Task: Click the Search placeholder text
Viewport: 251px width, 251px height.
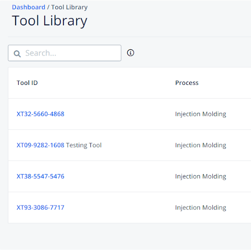Action: [x=41, y=53]
